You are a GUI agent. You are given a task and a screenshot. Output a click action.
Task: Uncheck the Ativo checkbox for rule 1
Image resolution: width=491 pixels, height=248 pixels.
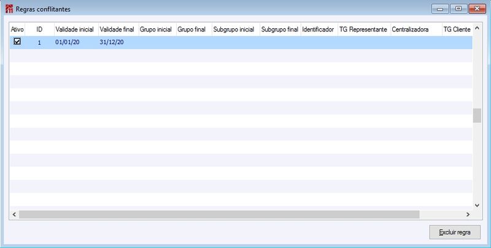(17, 41)
